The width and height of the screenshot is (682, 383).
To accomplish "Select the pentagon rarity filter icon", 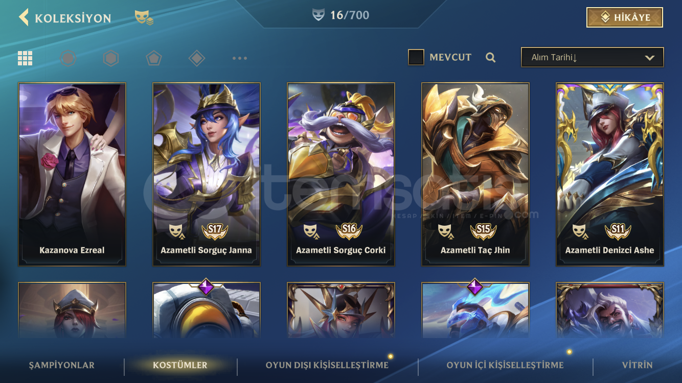I will [x=154, y=58].
